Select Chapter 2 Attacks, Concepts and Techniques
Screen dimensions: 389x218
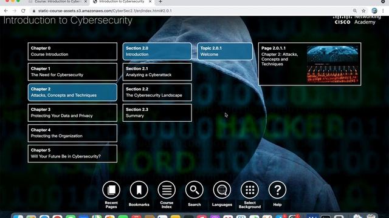click(x=72, y=92)
